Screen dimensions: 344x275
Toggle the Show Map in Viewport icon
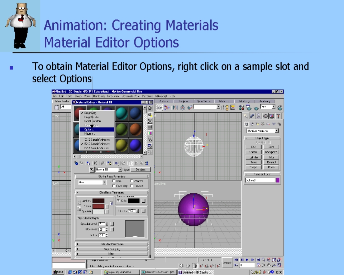coord(124,163)
